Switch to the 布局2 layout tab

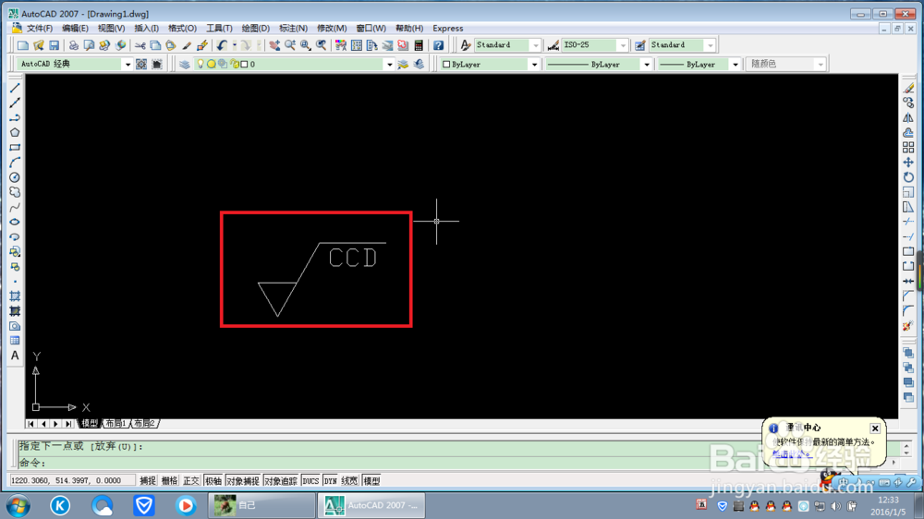144,424
